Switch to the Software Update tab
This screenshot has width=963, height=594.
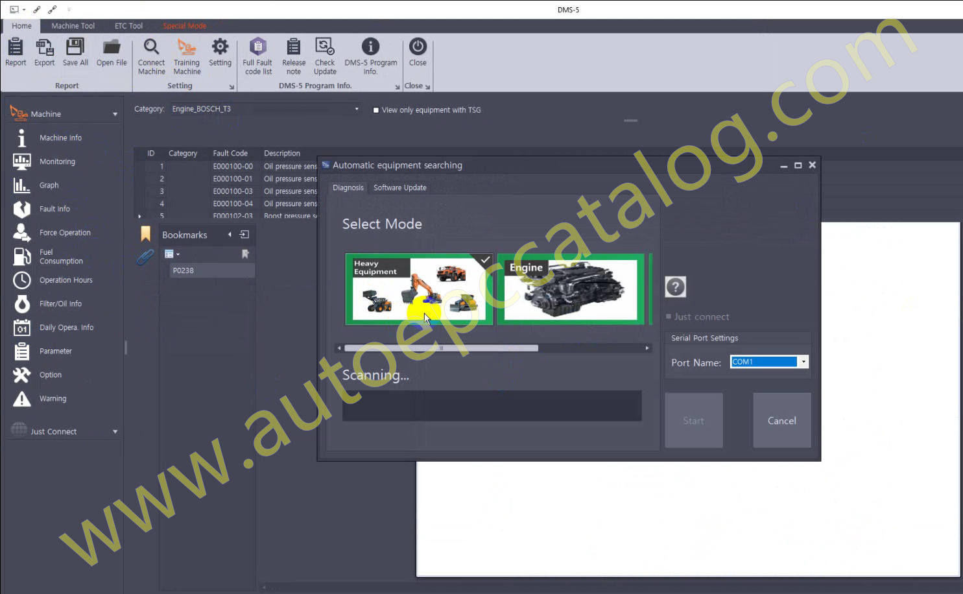(x=399, y=188)
